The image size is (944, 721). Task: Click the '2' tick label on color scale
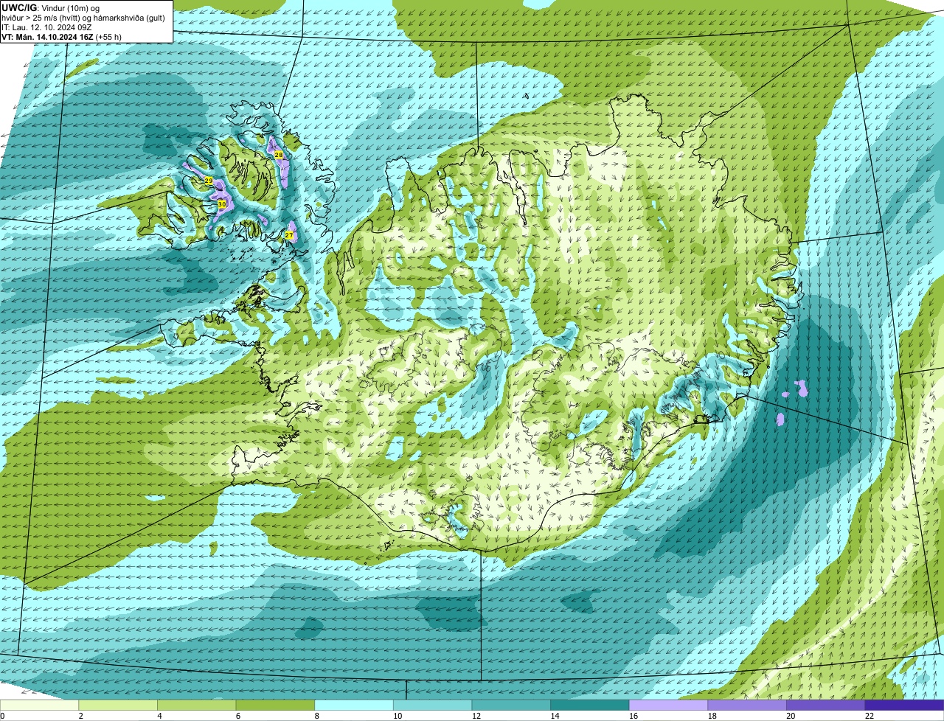[80, 716]
